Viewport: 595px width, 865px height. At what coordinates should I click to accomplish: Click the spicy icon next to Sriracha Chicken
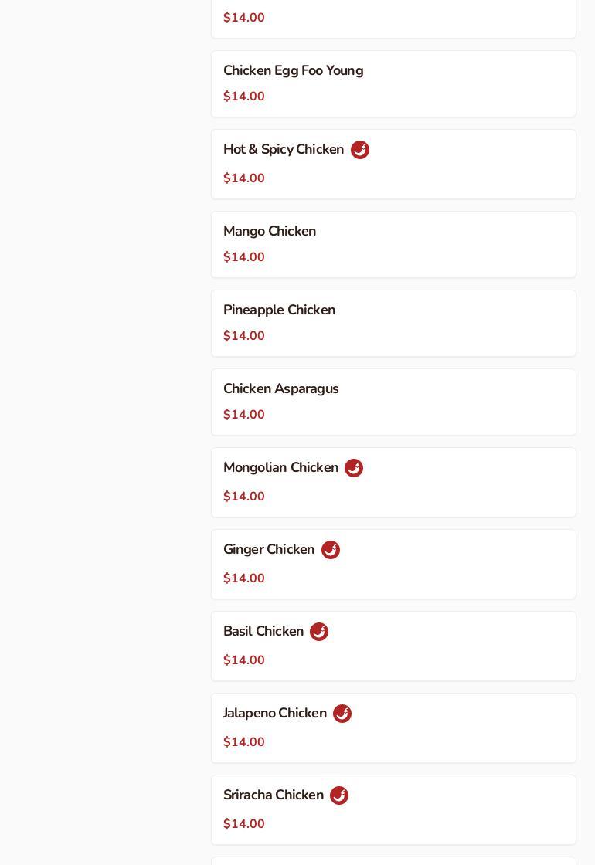pos(339,795)
